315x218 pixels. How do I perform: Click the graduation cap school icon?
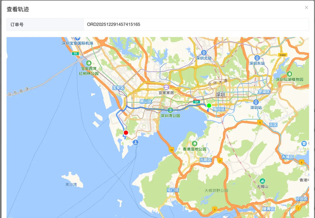[x=304, y=144]
